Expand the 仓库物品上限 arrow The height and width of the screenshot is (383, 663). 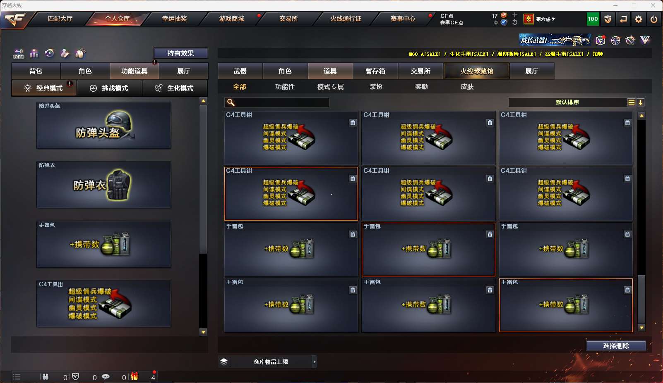click(315, 362)
